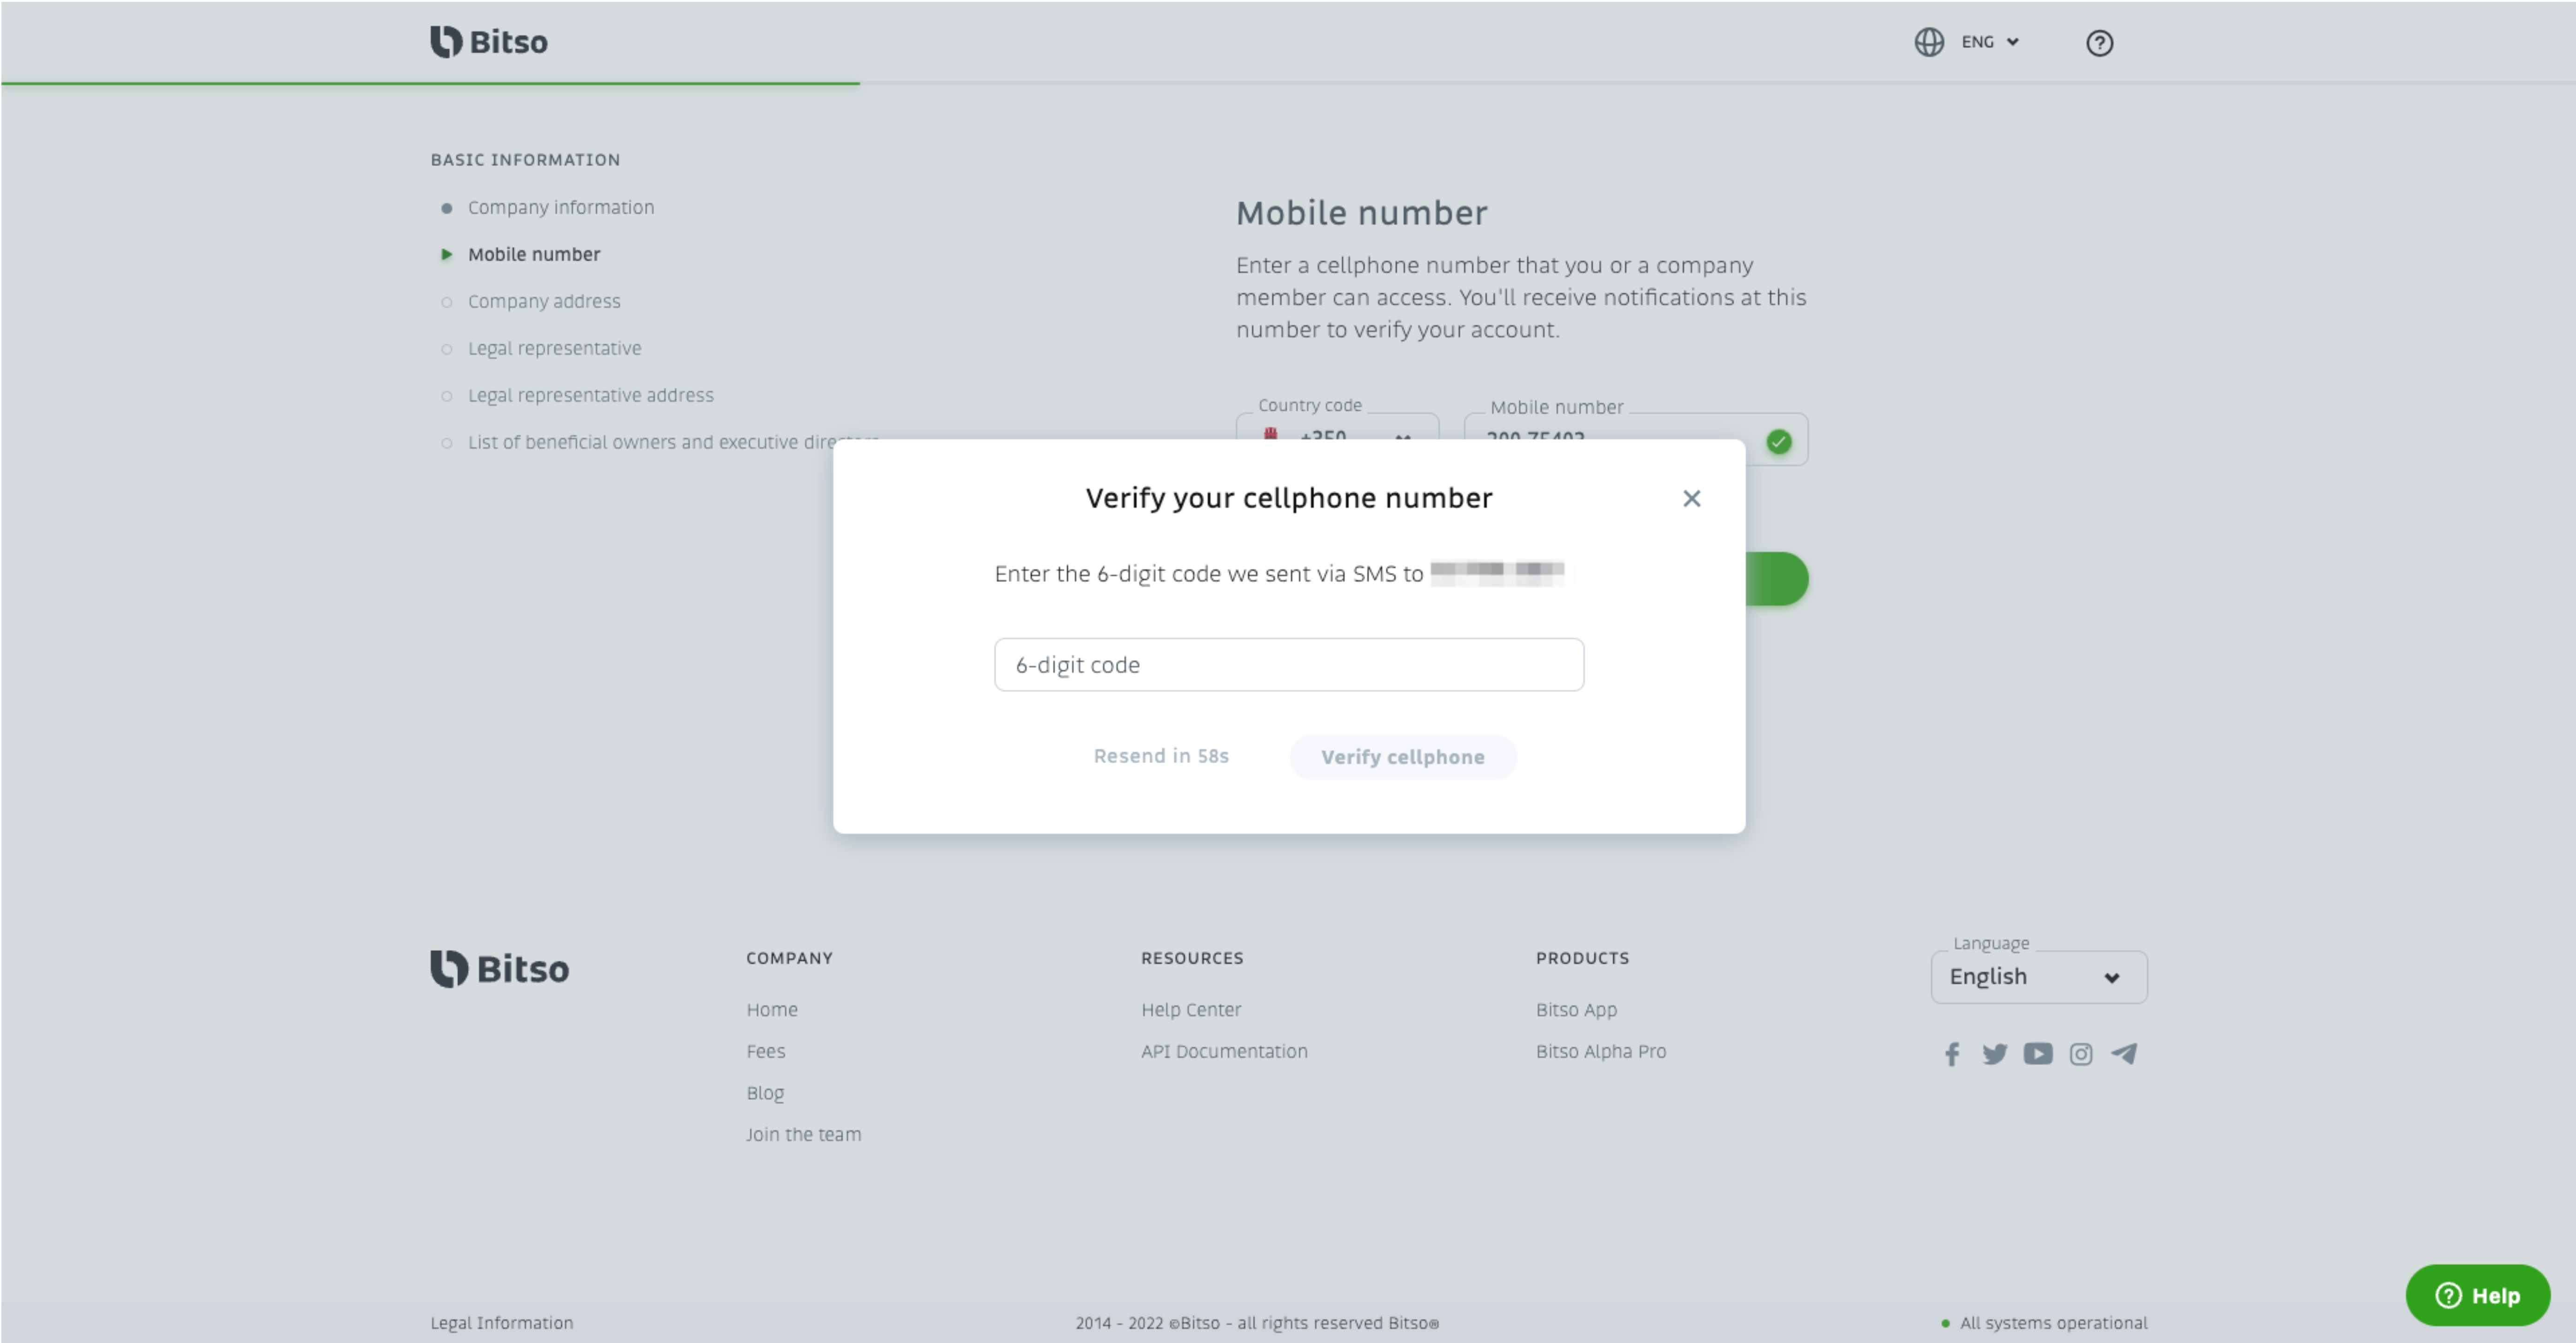The height and width of the screenshot is (1343, 2576).
Task: Select the Mobile number step
Action: coord(534,254)
